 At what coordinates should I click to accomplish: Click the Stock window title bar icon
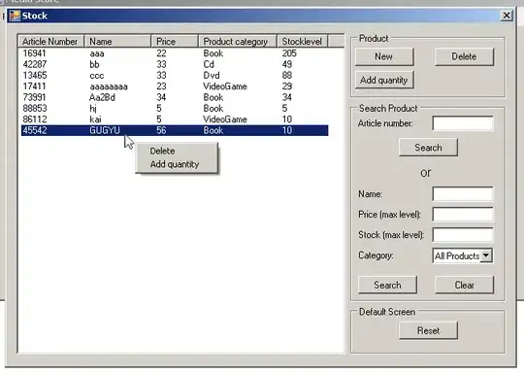click(x=15, y=16)
